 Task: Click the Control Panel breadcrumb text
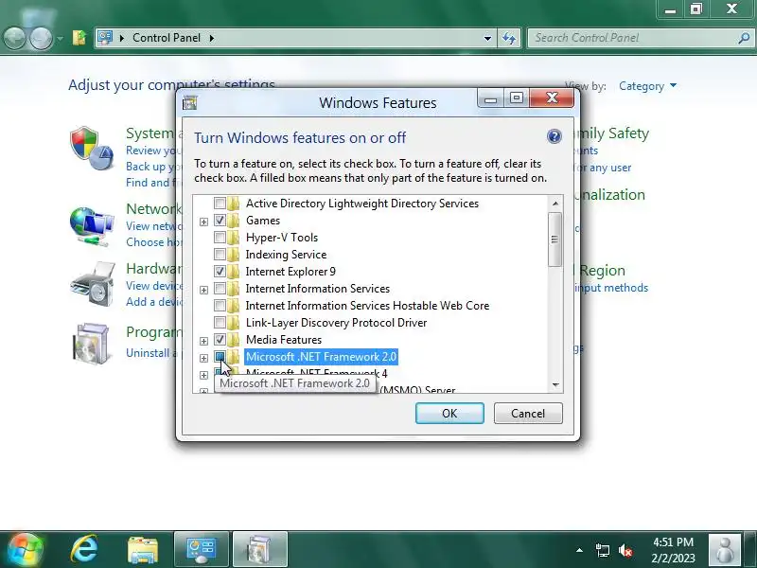coord(167,38)
